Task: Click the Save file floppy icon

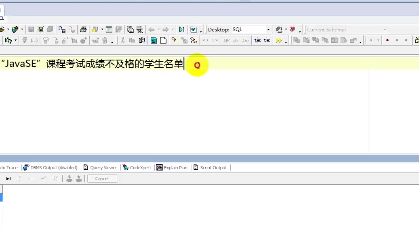Action: tap(31, 29)
